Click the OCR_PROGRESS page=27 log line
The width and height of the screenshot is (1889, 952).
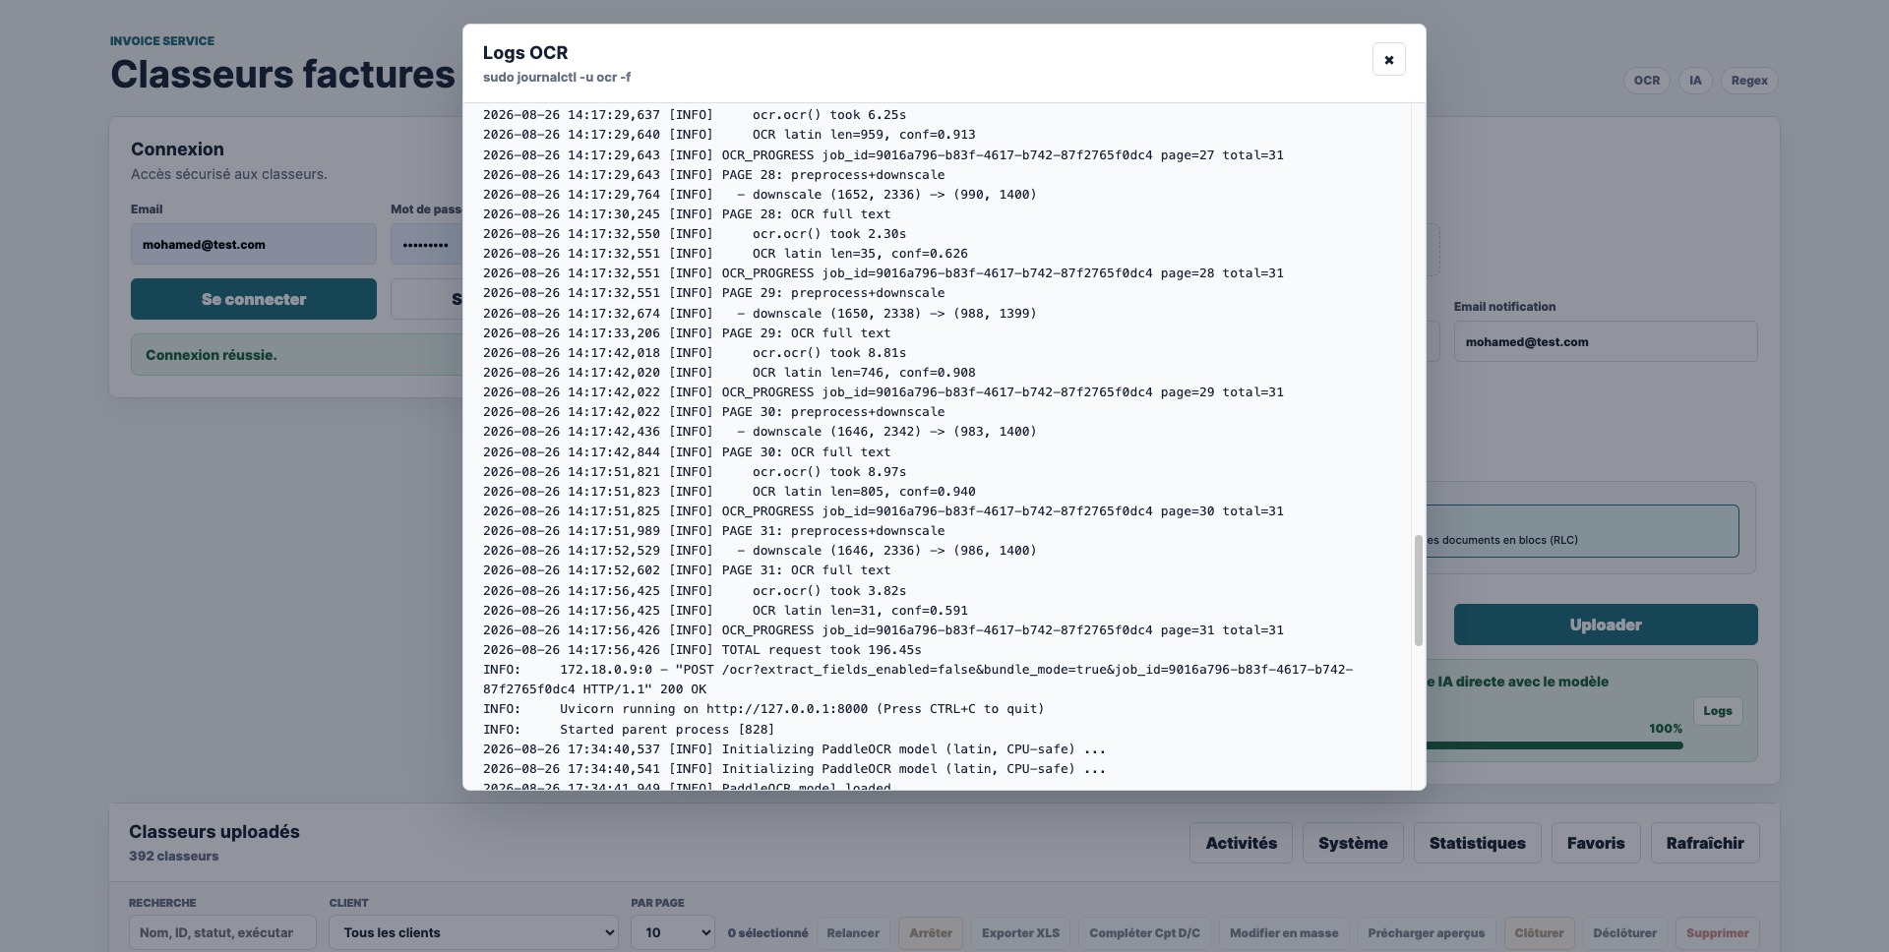point(884,155)
